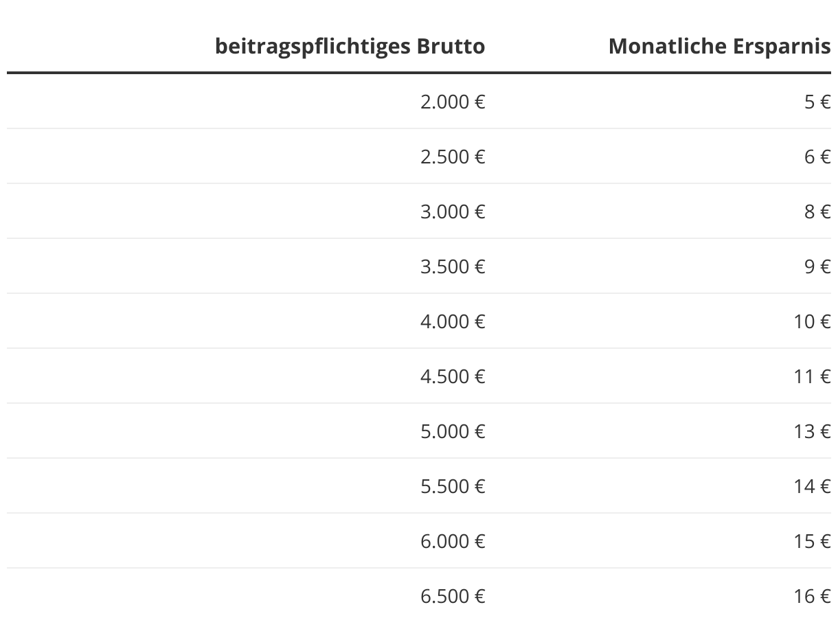The image size is (838, 629).
Task: Select the 4.000 € gross salary cell
Action: pos(453,321)
